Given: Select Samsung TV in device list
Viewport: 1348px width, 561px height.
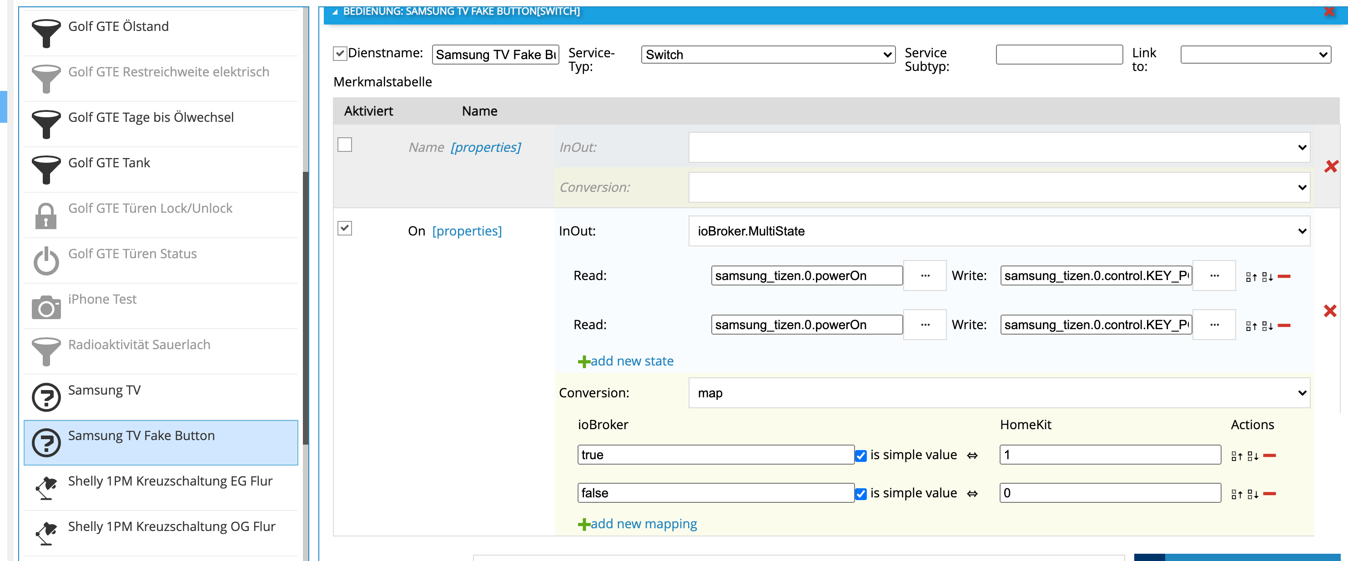Looking at the screenshot, I should (x=105, y=391).
